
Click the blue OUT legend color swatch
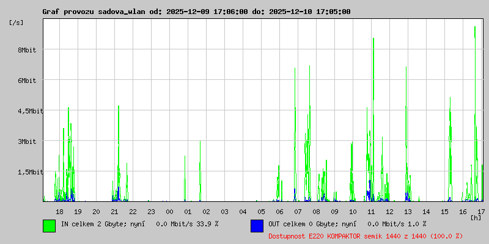click(257, 226)
